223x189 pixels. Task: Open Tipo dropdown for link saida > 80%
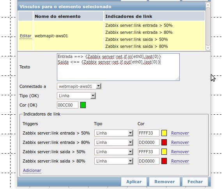click(x=113, y=161)
